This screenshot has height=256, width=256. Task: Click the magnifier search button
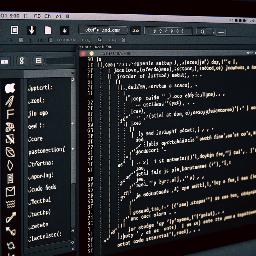point(203,31)
